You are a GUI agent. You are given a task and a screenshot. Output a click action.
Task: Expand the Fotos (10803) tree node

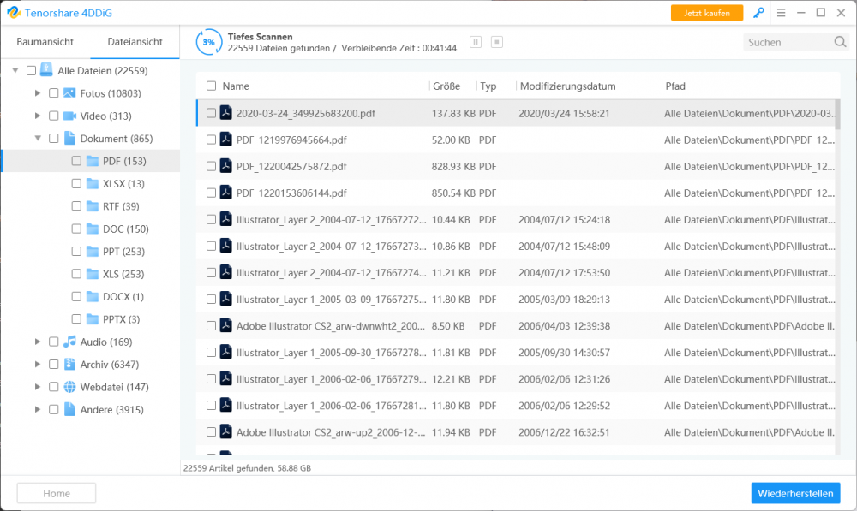tap(37, 92)
